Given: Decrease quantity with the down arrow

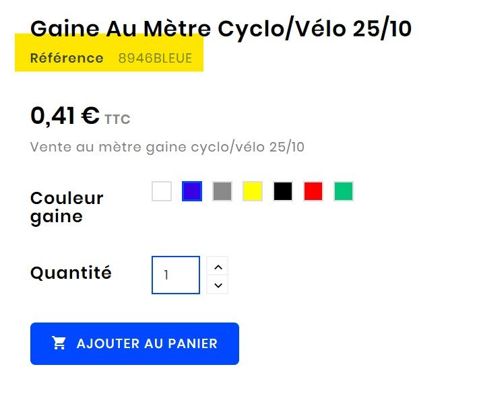Looking at the screenshot, I should pos(217,285).
